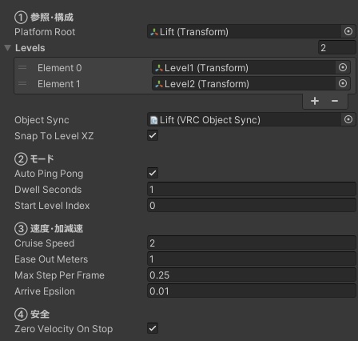Click the Max Step Per Frame field
The width and height of the screenshot is (358, 341).
tap(252, 275)
